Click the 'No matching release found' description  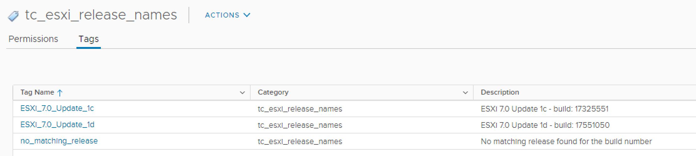566,142
